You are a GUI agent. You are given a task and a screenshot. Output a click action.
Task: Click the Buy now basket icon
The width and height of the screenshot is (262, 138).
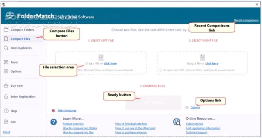point(6,85)
